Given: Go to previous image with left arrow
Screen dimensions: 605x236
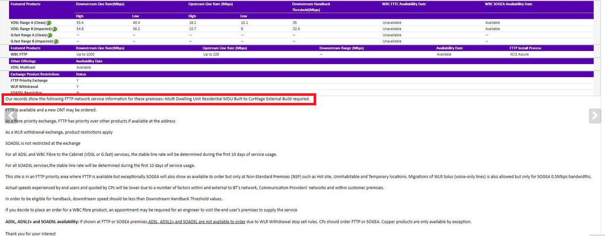Looking at the screenshot, I should (11, 115).
